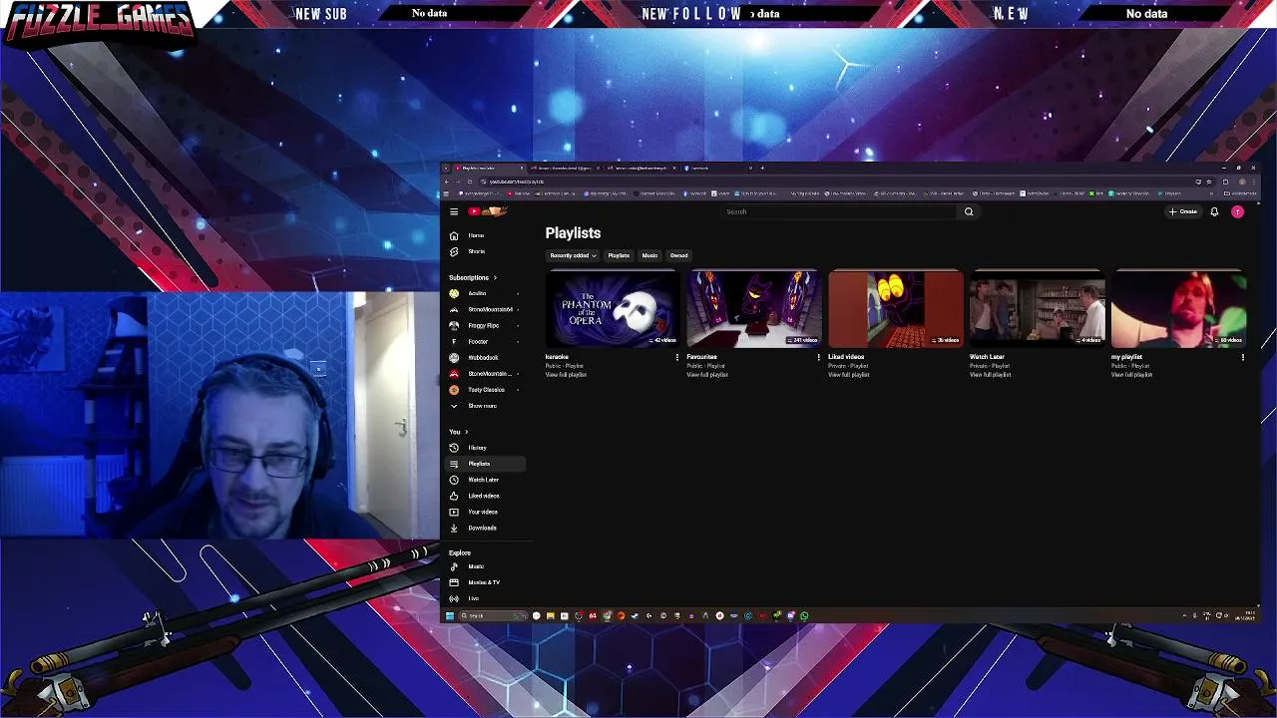Expand the Subscriptions section chevron
1277x718 pixels.
(495, 277)
